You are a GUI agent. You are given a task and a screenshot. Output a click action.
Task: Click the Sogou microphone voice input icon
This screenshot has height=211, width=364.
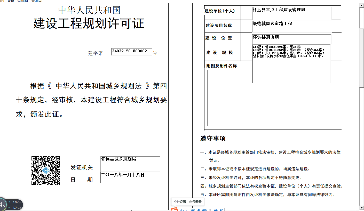(199, 210)
